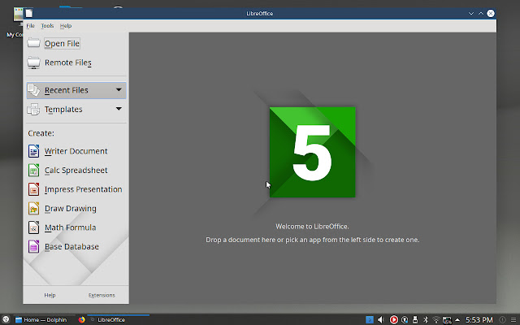Close the LibreOffice window

(491, 13)
